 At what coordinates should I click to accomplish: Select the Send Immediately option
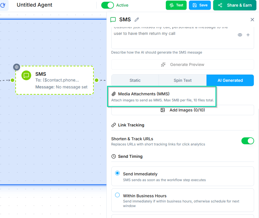tap(117, 173)
